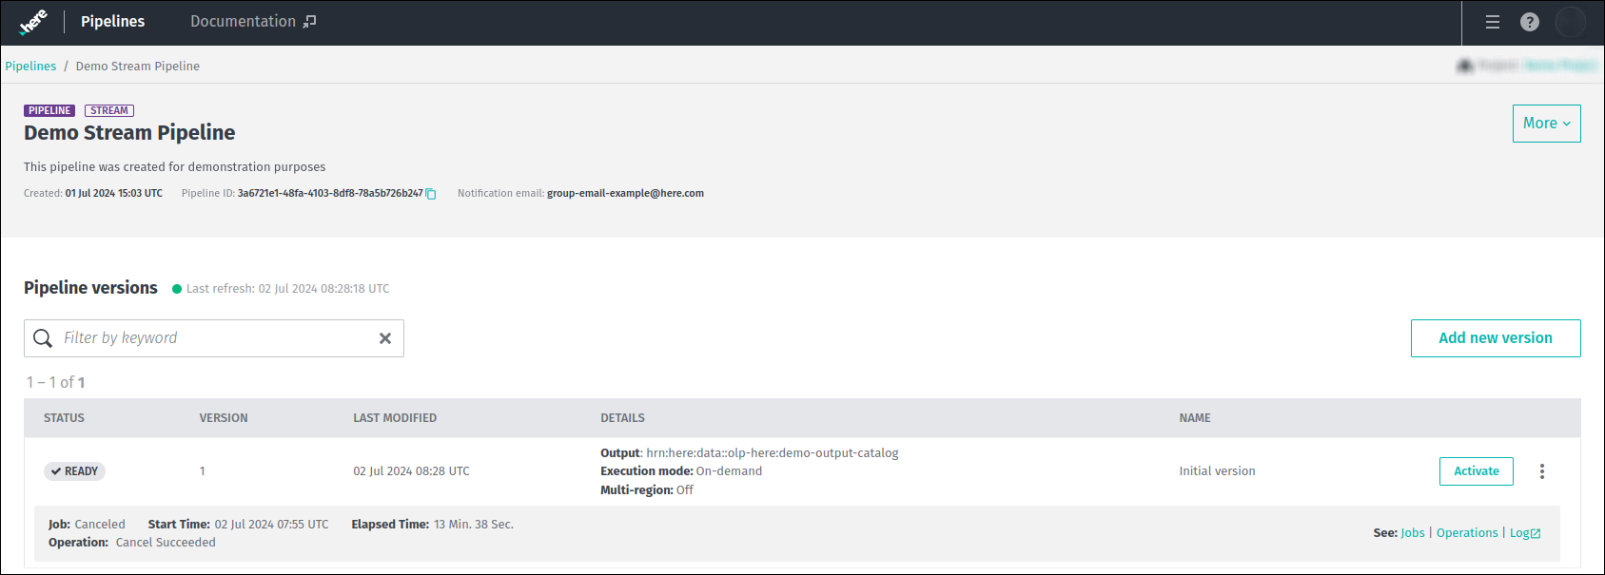Sort by VERSION column header
This screenshot has height=575, width=1605.
(x=224, y=418)
